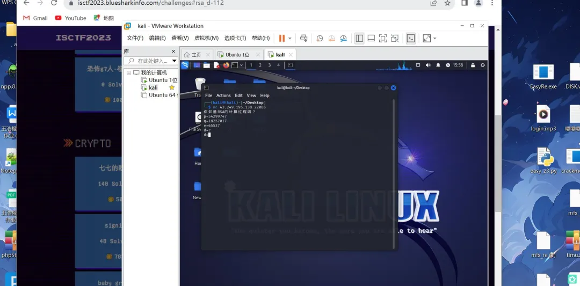Viewport: 580px width, 286px height.
Task: Open the stretch display dropdown arrow
Action: 434,39
